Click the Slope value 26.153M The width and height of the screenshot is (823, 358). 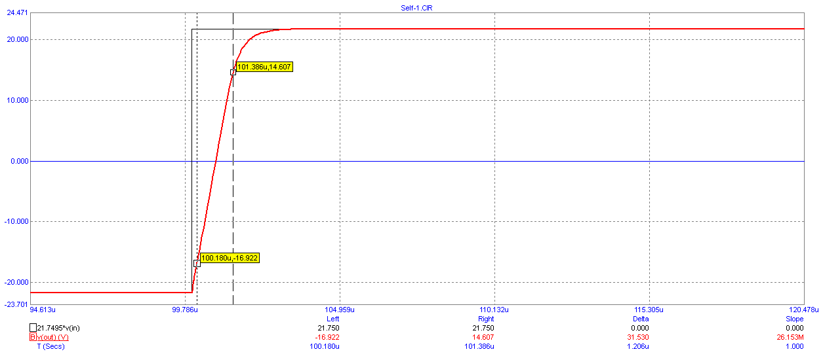(x=791, y=337)
